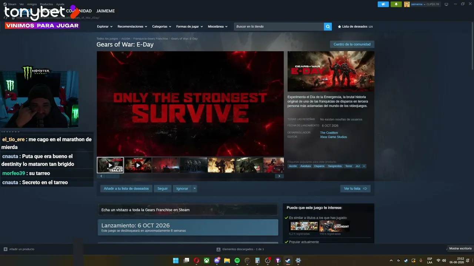Open the gear Settings app on taskbar
This screenshot has width=474, height=266.
(x=298, y=260)
